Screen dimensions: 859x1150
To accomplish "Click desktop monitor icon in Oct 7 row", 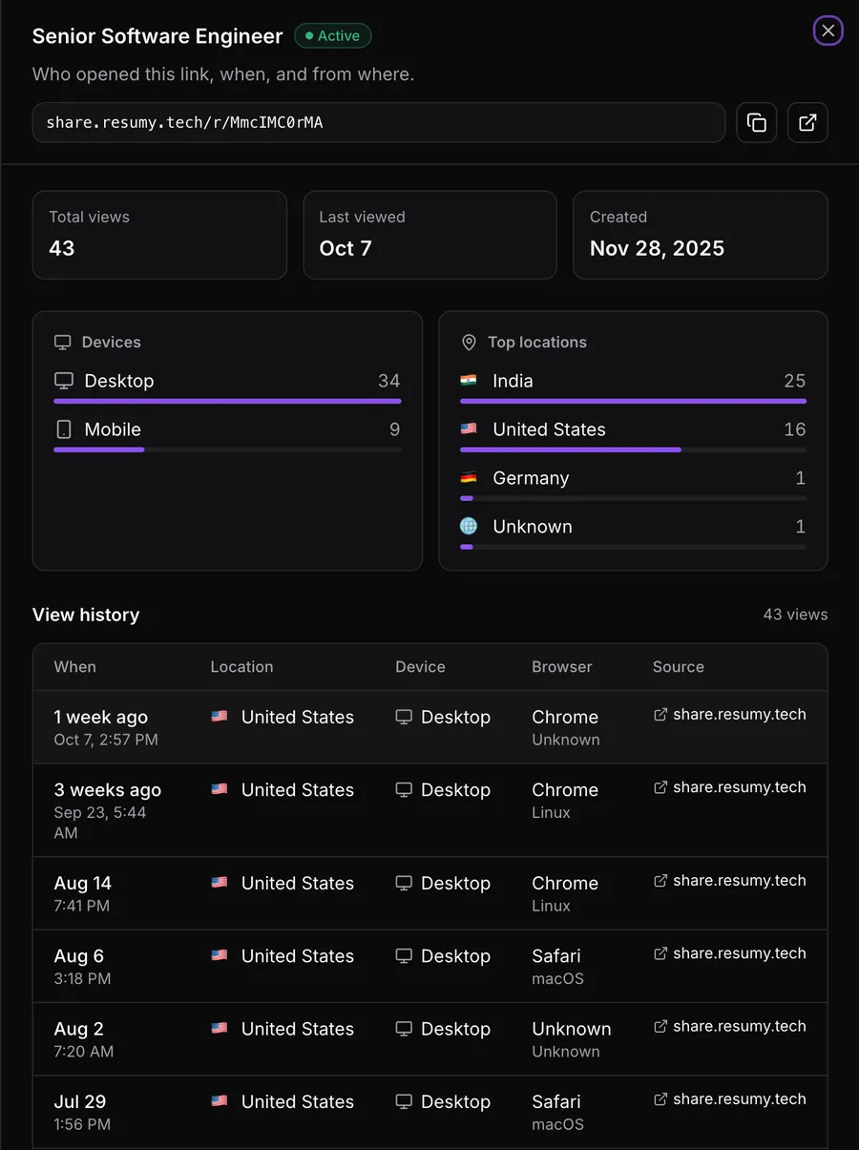I will (404, 717).
